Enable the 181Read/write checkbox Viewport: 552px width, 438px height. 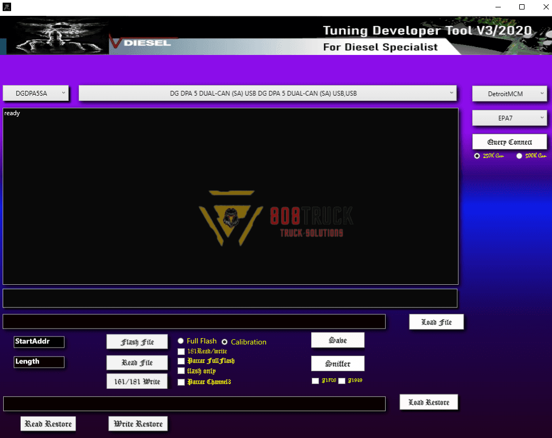181,351
